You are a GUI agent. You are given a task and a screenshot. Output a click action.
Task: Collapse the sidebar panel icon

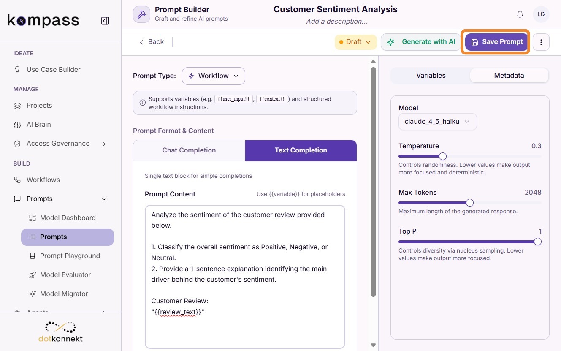coord(105,21)
